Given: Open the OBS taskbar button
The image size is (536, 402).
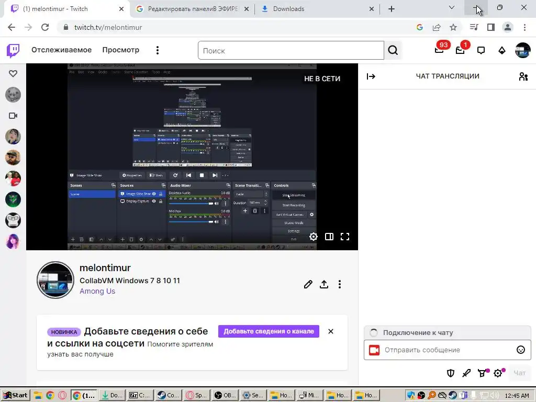Looking at the screenshot, I should point(225,396).
